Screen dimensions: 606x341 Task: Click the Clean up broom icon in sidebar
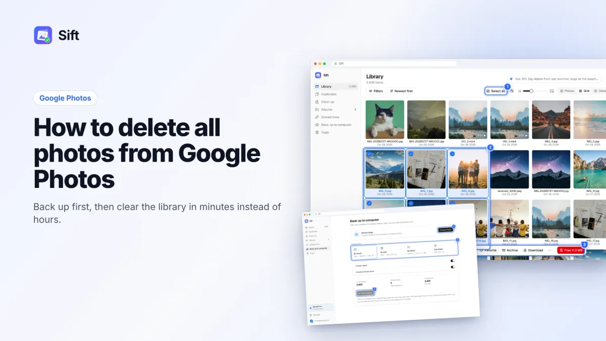(x=317, y=102)
